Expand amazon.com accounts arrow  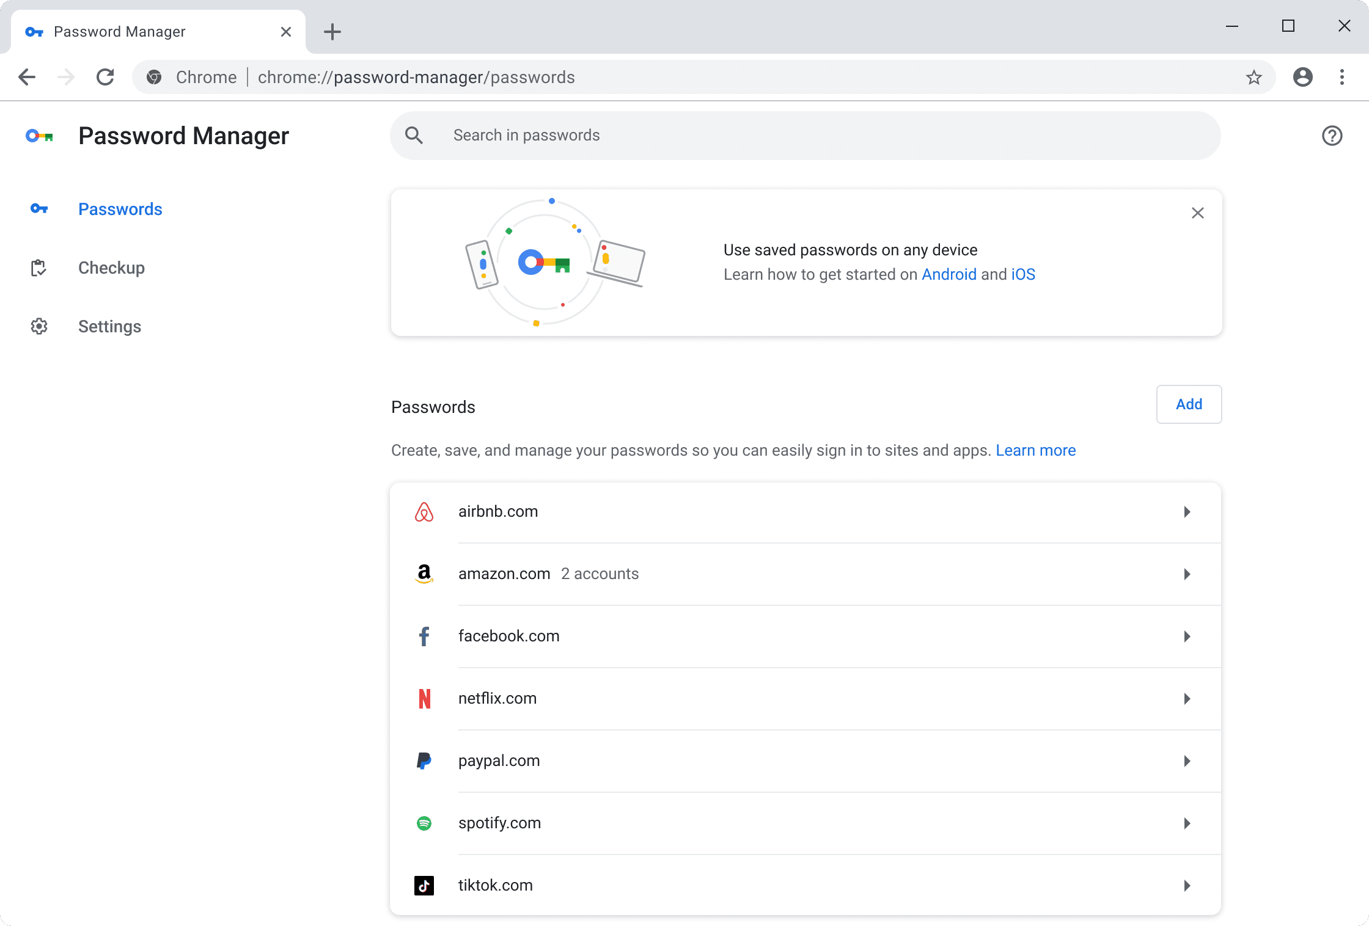pos(1186,574)
